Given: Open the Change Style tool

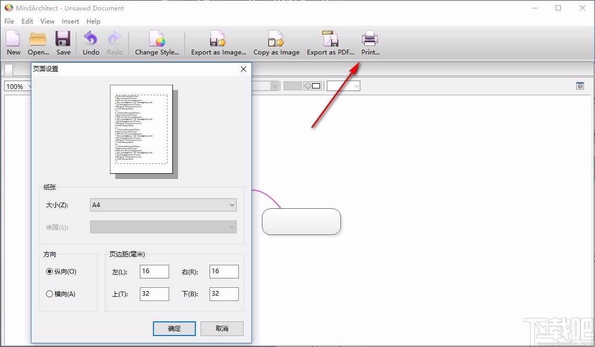Looking at the screenshot, I should pos(157,43).
